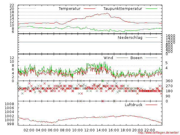This screenshot has height=135, width=180.
Task: Select the Wind legend label
Action: pyautogui.click(x=108, y=58)
